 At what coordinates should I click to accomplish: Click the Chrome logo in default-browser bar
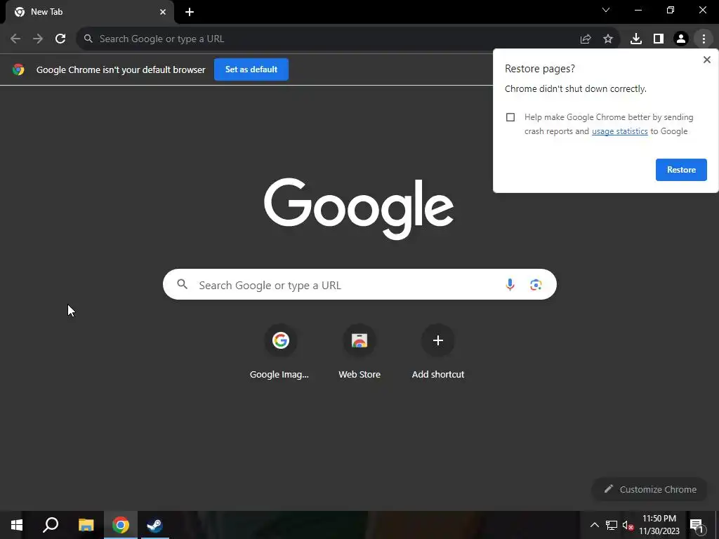pyautogui.click(x=18, y=69)
